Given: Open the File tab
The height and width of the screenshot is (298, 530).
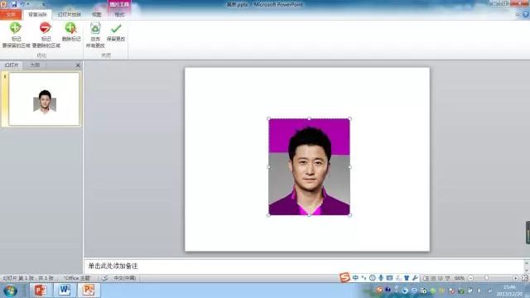Looking at the screenshot, I should click(x=11, y=15).
